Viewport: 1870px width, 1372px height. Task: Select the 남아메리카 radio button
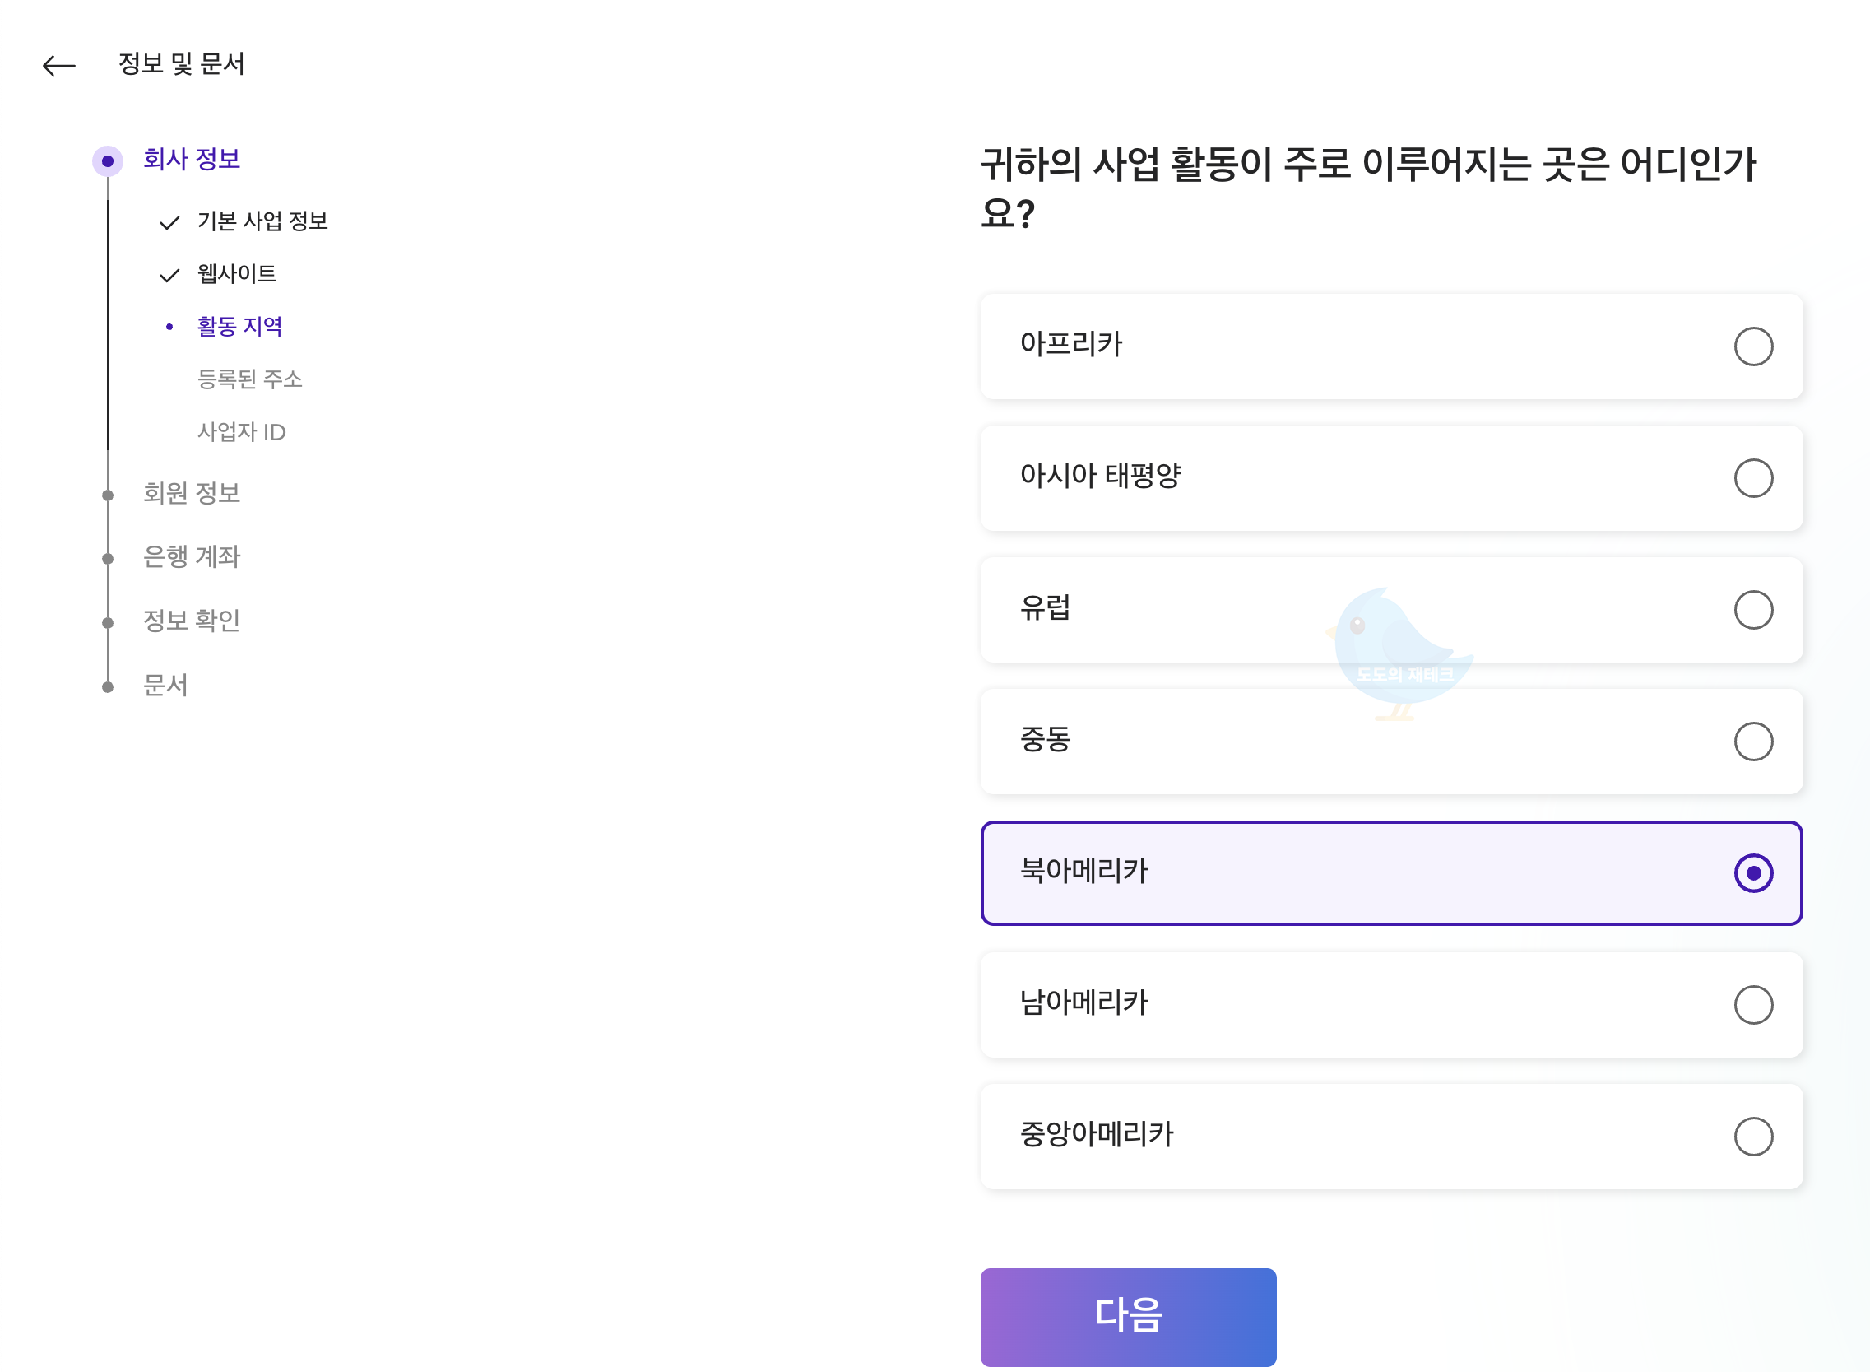click(1754, 1005)
